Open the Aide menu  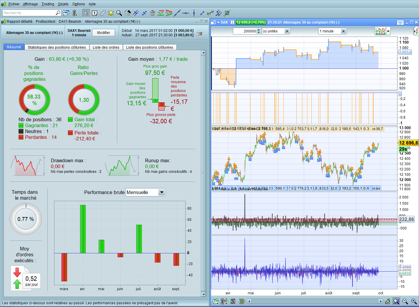point(92,4)
